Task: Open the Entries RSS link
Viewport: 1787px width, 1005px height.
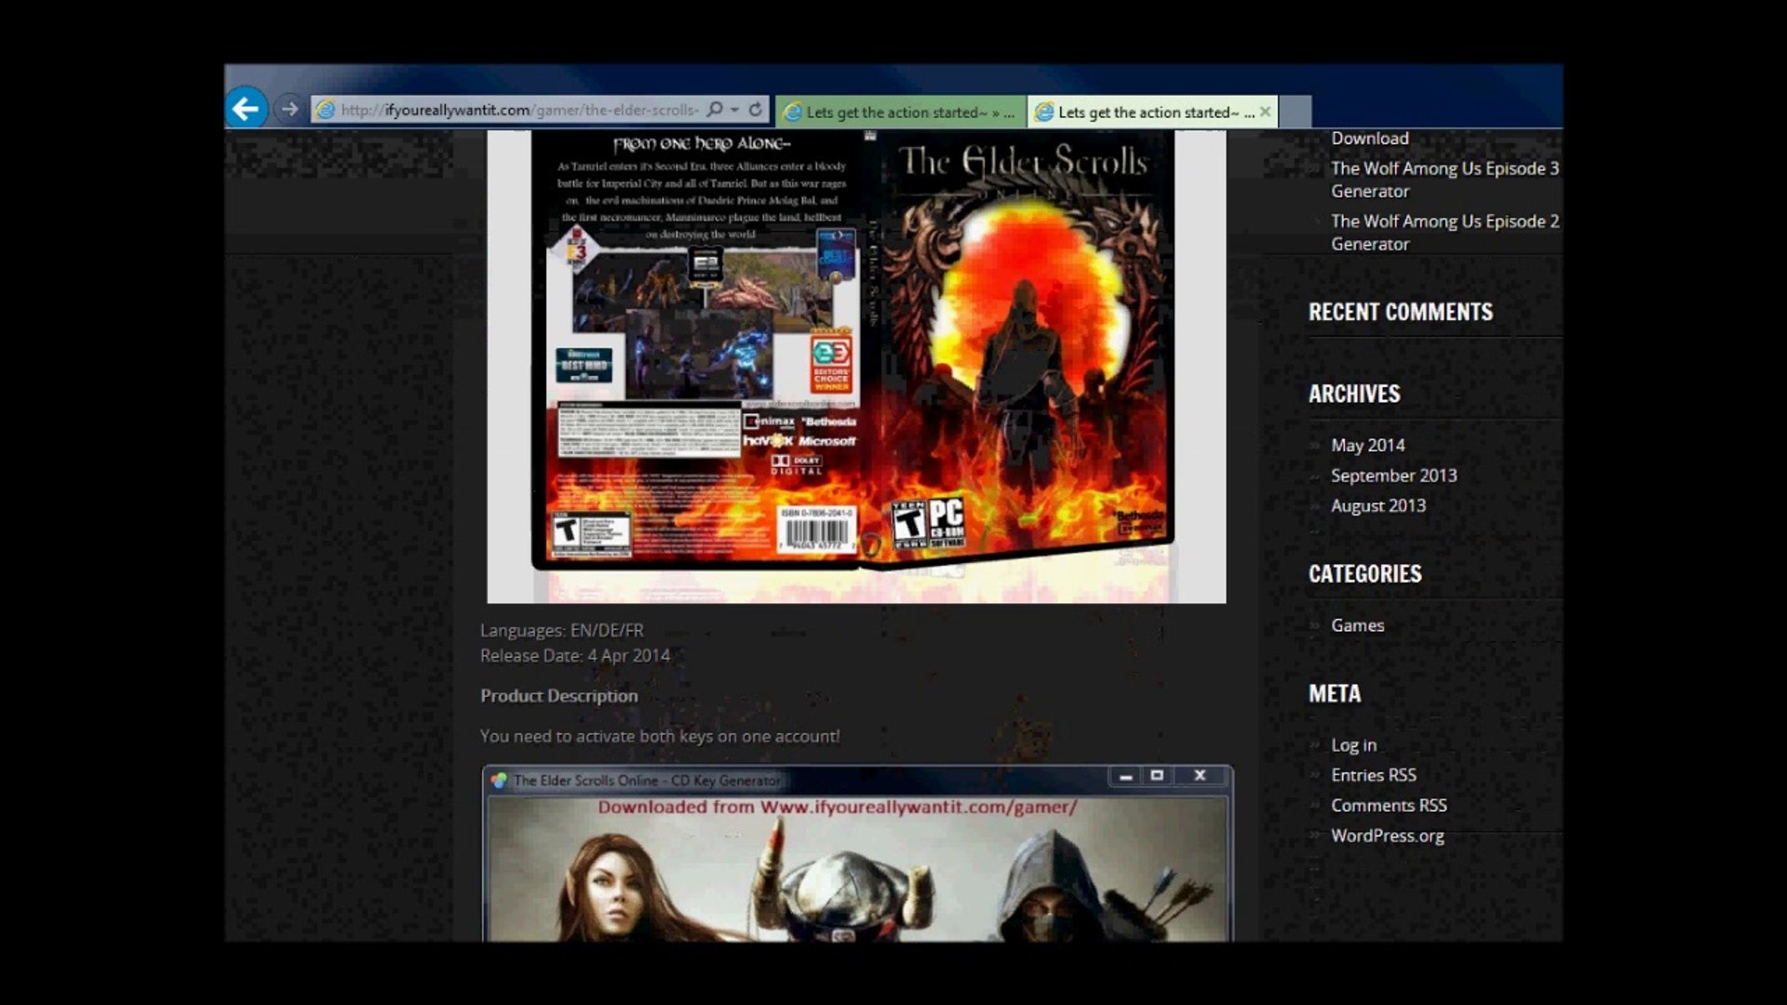Action: pos(1373,775)
